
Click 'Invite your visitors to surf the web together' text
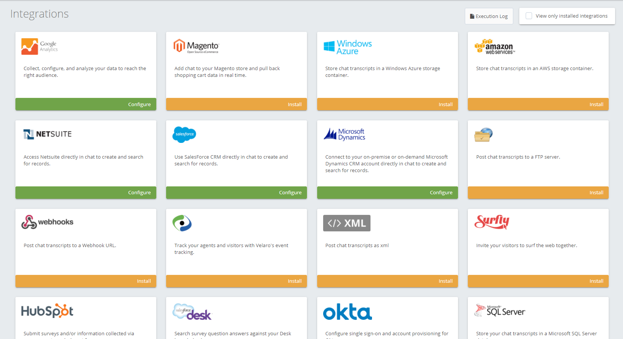526,245
